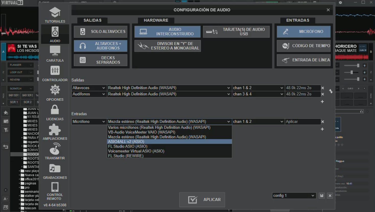
Task: Click the BABY SCR 1 pad
Action: (x=14, y=95)
